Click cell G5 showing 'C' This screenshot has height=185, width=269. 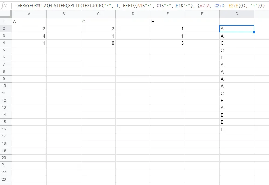click(x=237, y=50)
